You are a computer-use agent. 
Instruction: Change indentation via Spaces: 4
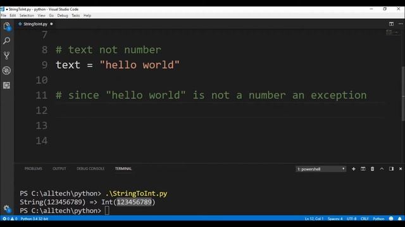[x=335, y=219]
